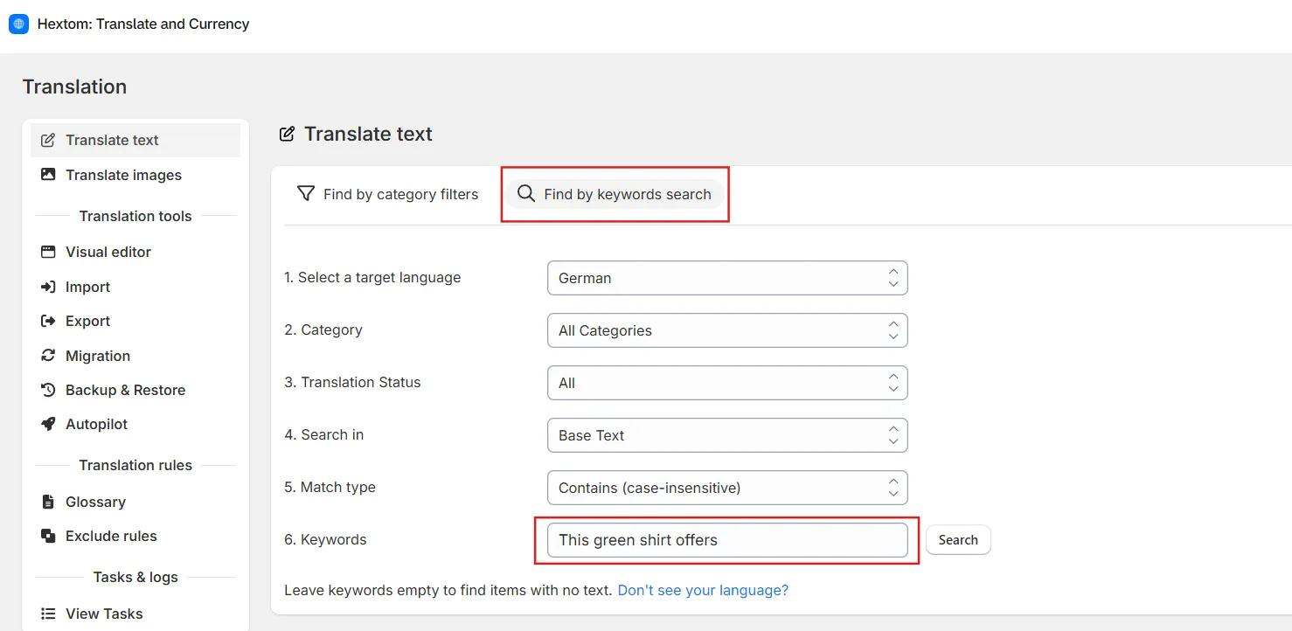The image size is (1292, 631).
Task: Click the Glossary document icon
Action: (x=48, y=502)
